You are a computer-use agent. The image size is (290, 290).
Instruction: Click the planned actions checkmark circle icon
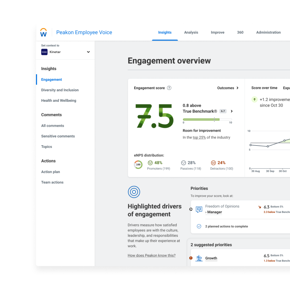click(199, 226)
